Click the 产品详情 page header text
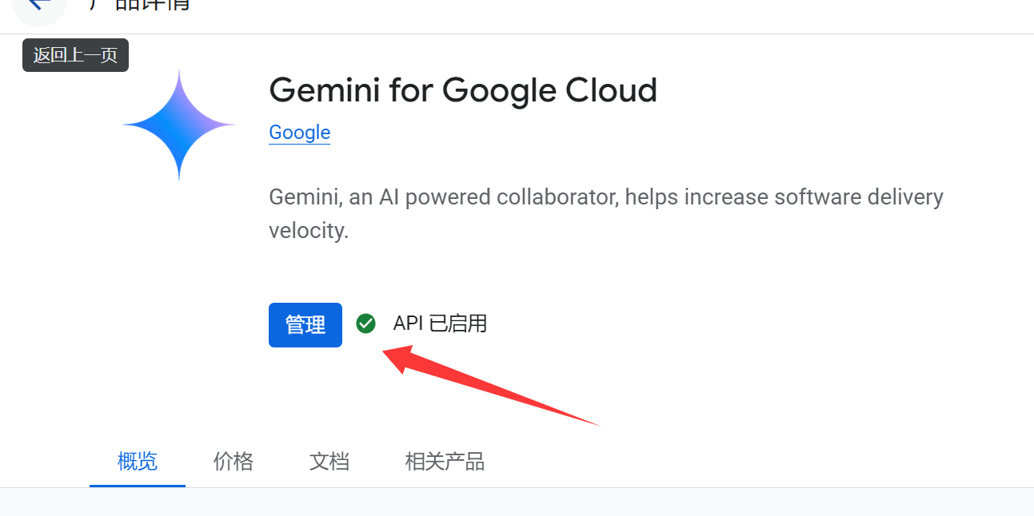 tap(139, 4)
